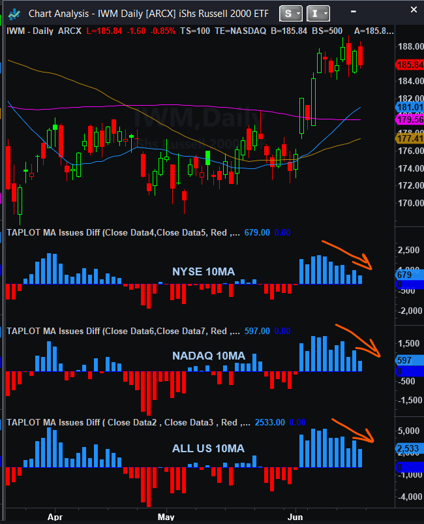The width and height of the screenshot is (424, 524).
Task: Select the NYSE TAPLOT MA Issues Diff label
Action: 123,232
